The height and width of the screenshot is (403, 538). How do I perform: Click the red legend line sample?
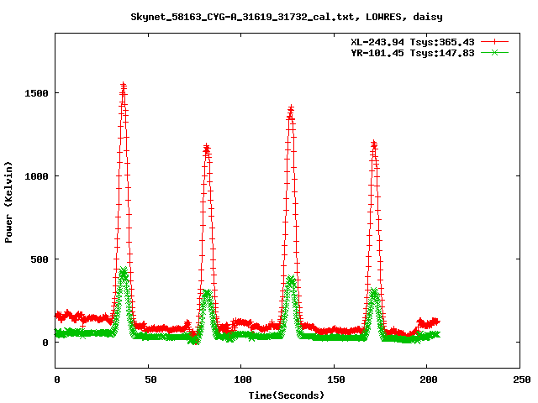coord(494,42)
